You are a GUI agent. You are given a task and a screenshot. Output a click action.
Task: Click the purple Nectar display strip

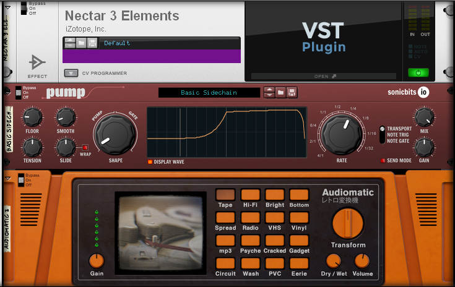pyautogui.click(x=152, y=56)
